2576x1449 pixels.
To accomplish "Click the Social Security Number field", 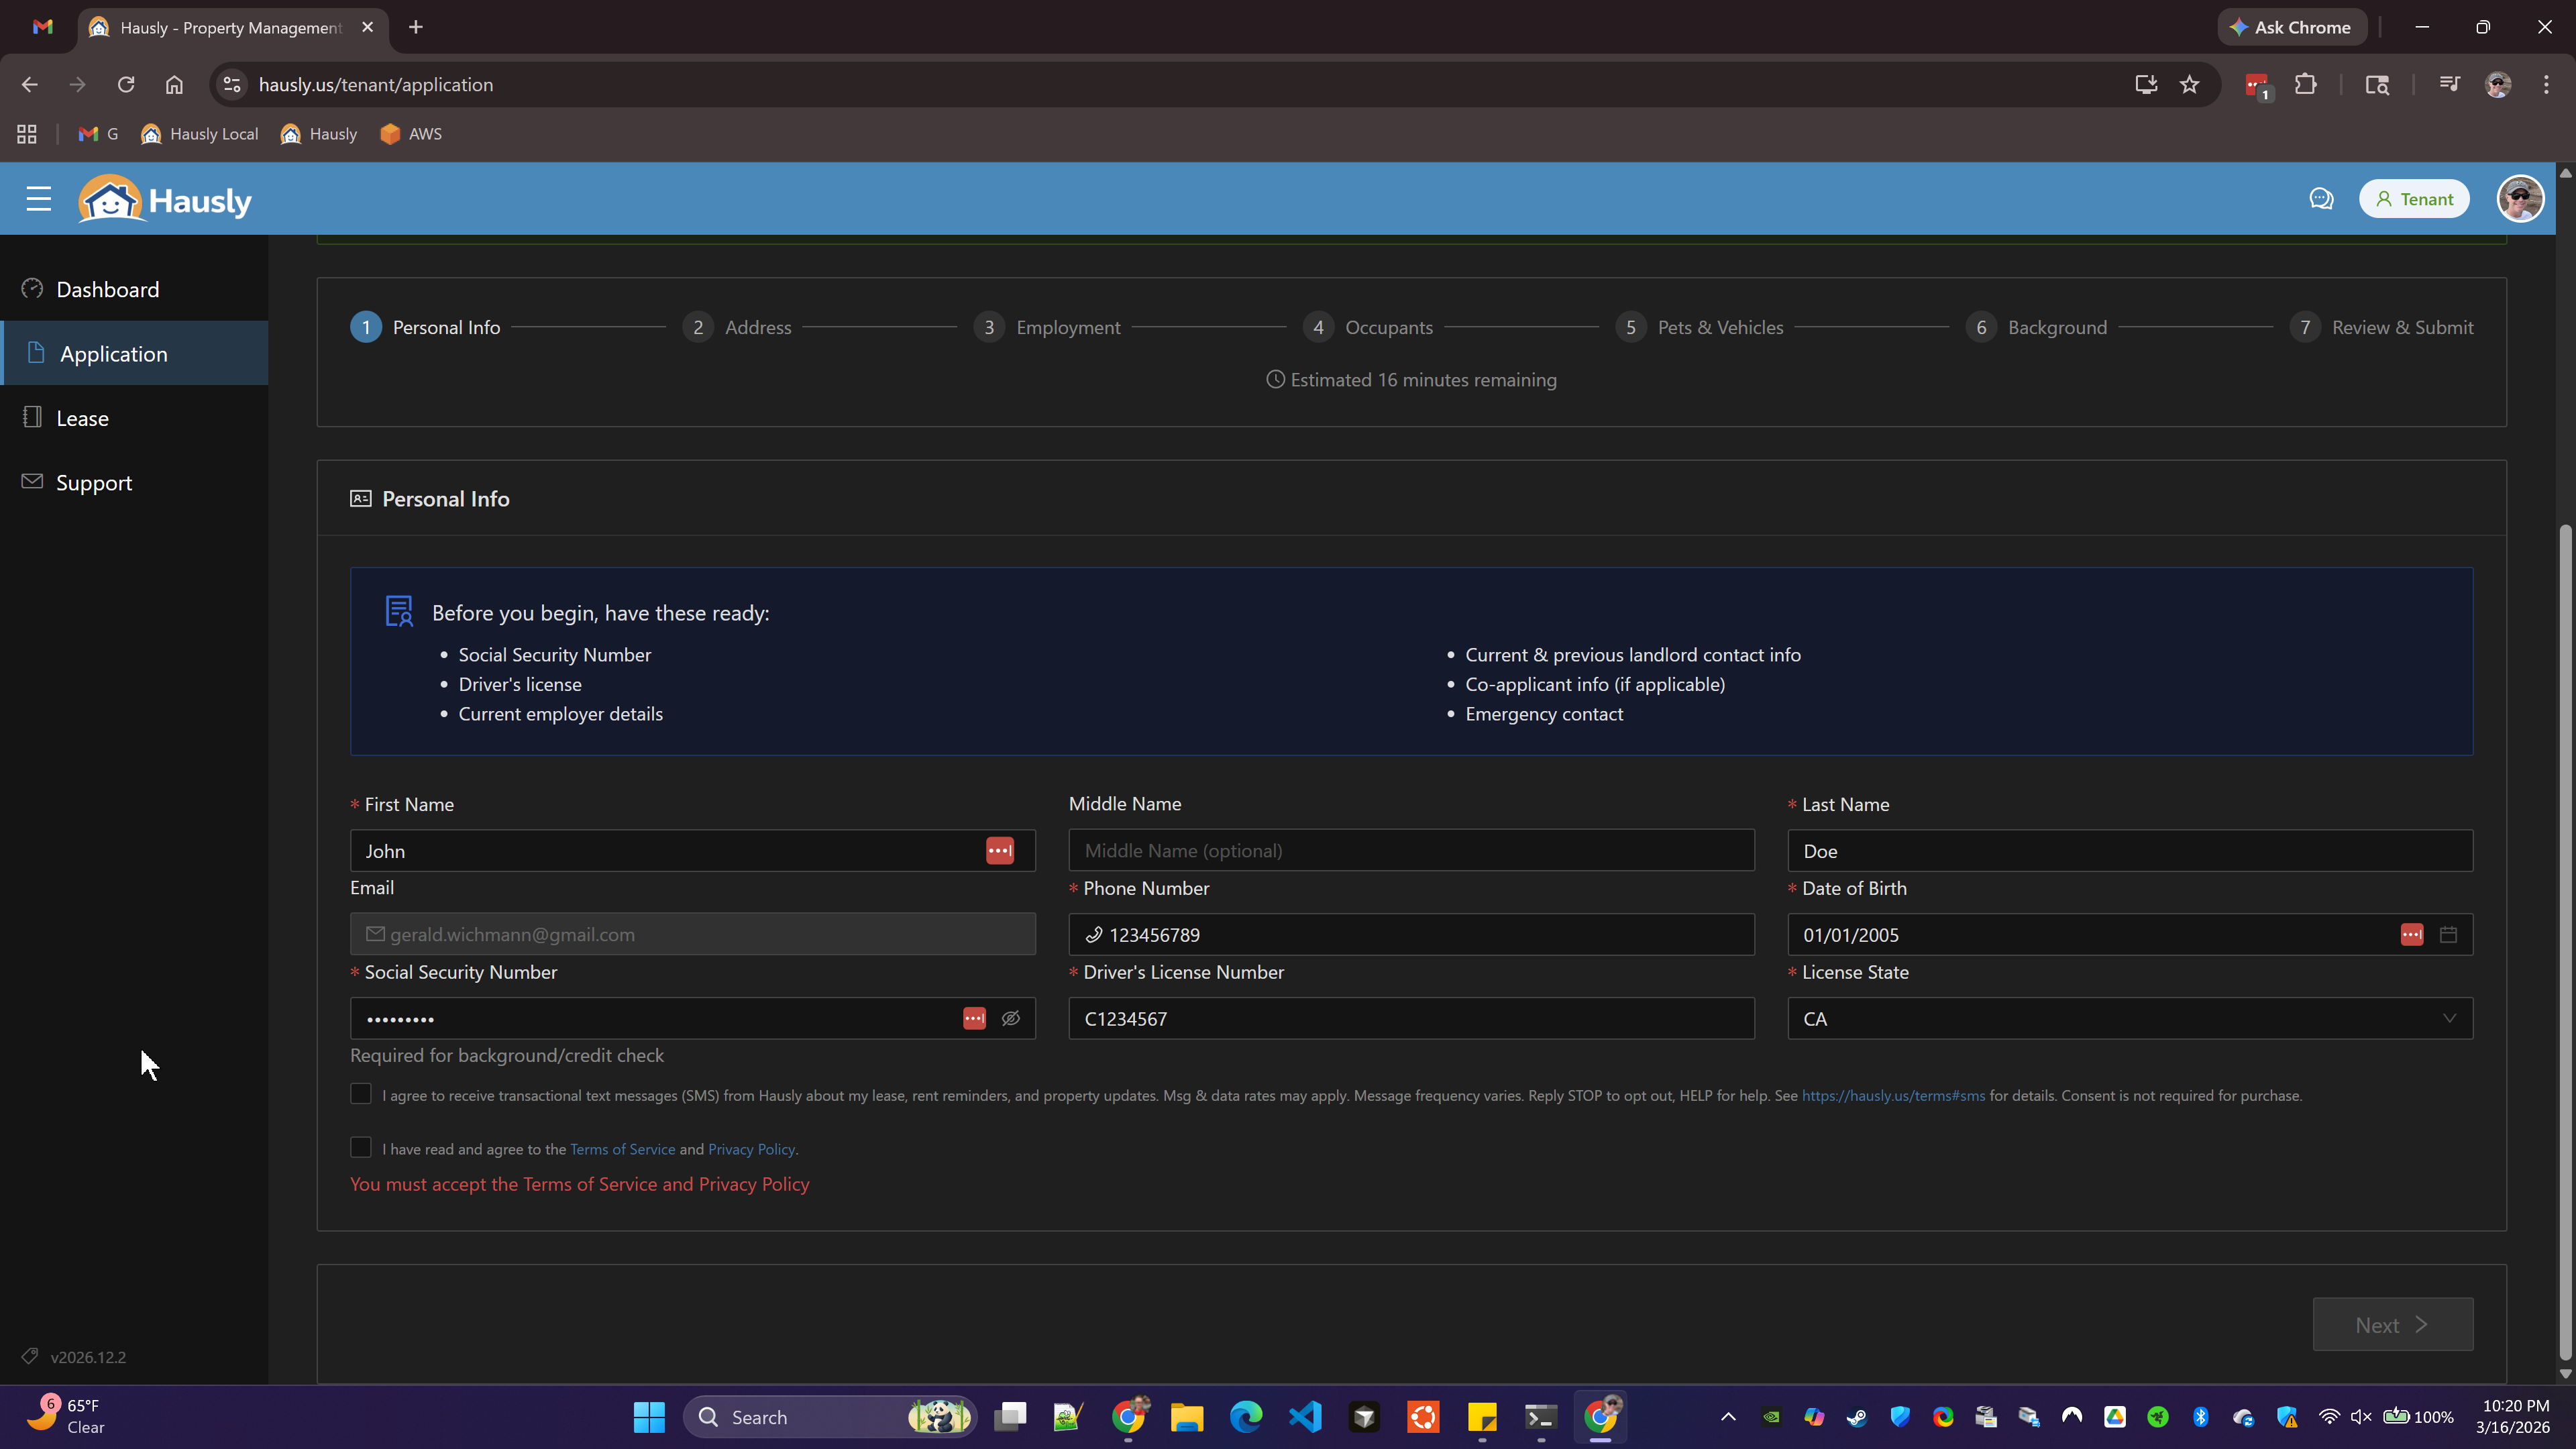I will pos(692,1018).
